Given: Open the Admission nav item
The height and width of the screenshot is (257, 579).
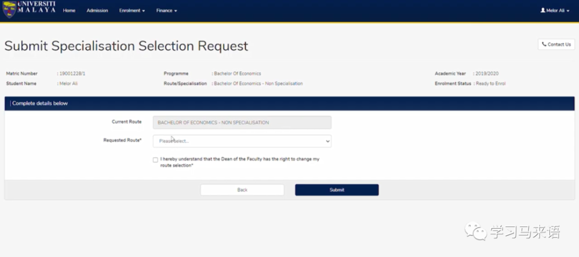Looking at the screenshot, I should (x=97, y=10).
